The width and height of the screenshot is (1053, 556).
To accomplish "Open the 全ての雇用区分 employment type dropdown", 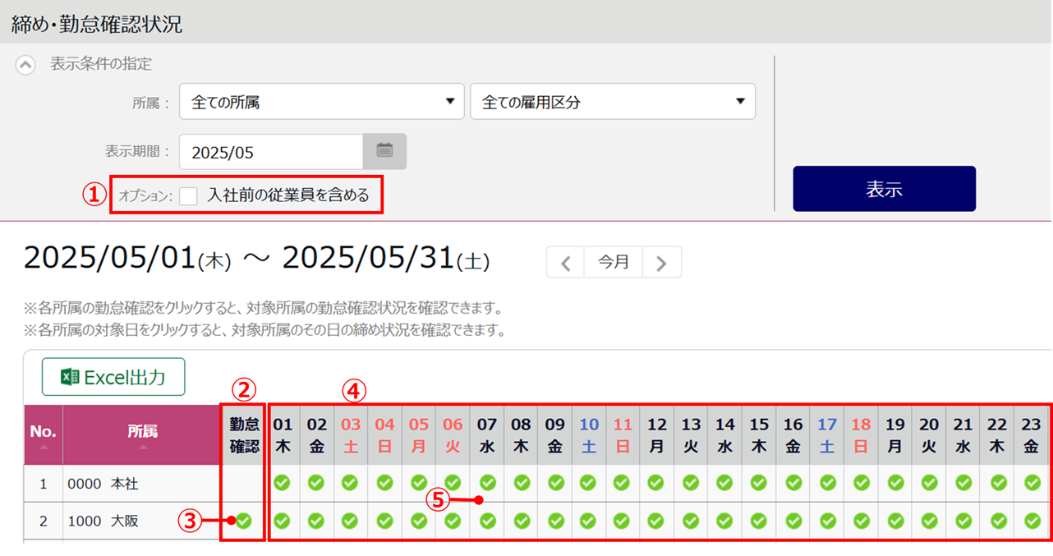I will 613,102.
